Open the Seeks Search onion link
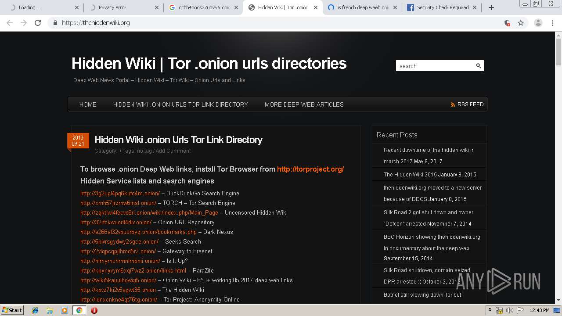This screenshot has height=316, width=562. pyautogui.click(x=119, y=242)
